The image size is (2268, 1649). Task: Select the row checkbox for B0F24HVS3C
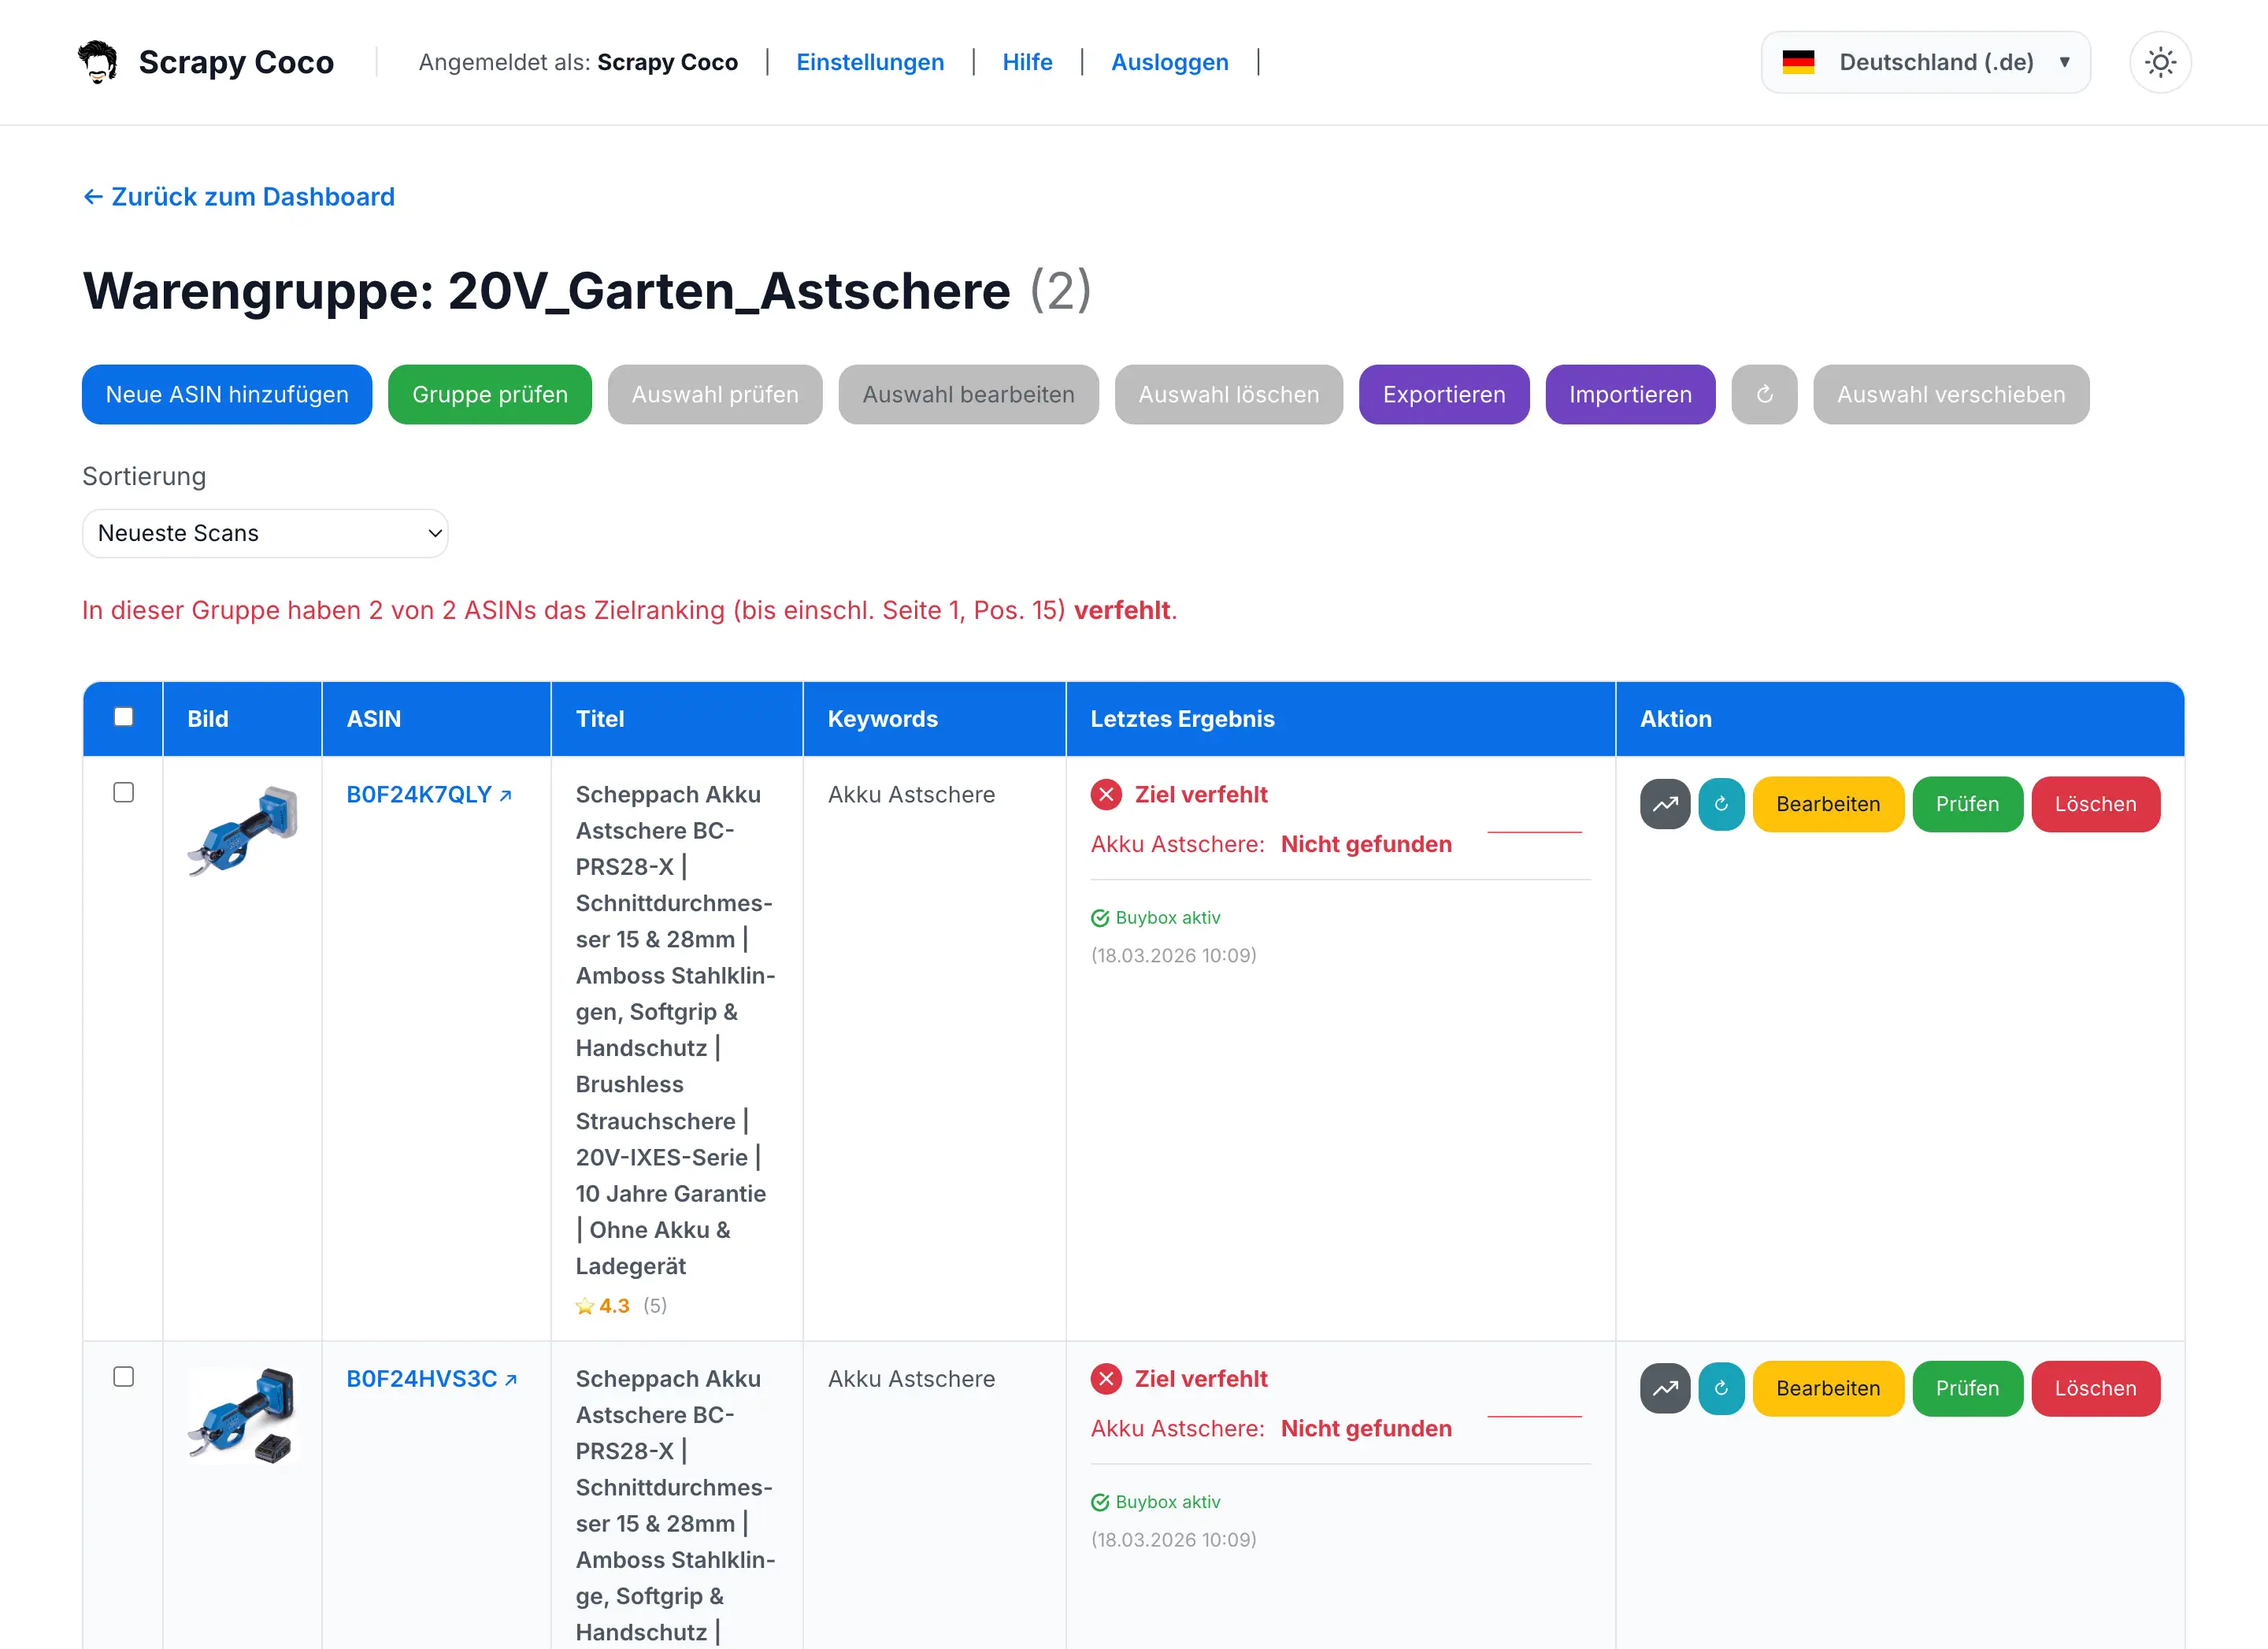124,1377
